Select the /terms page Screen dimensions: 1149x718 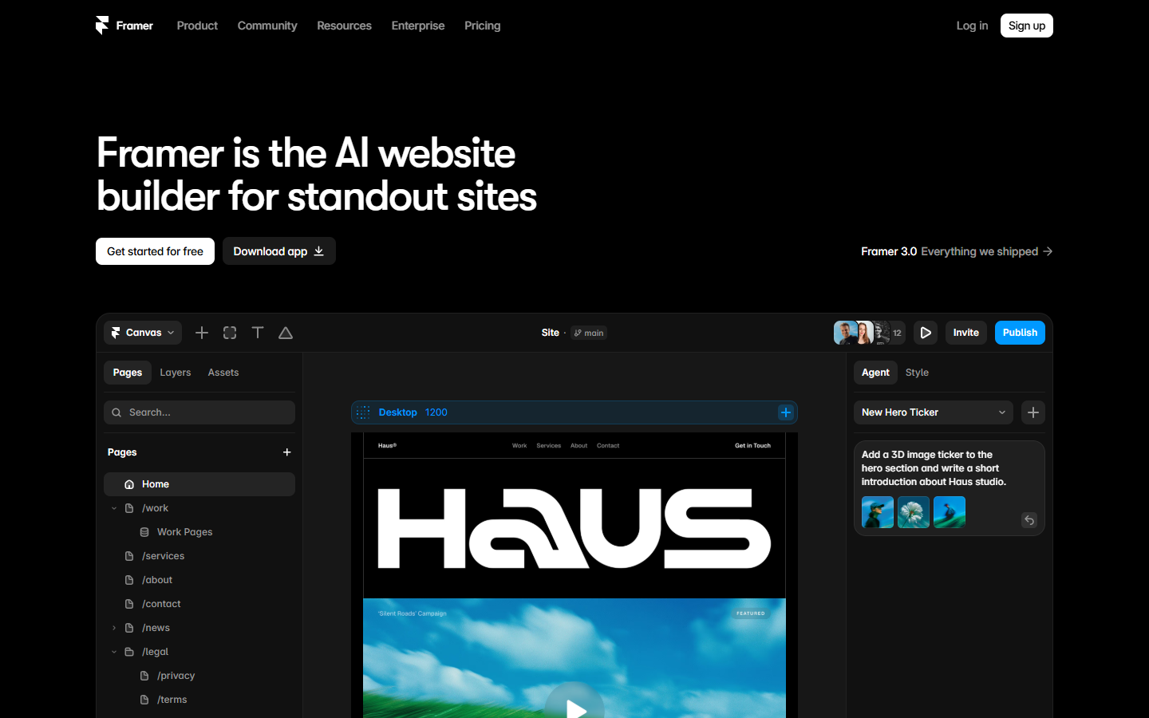[172, 700]
